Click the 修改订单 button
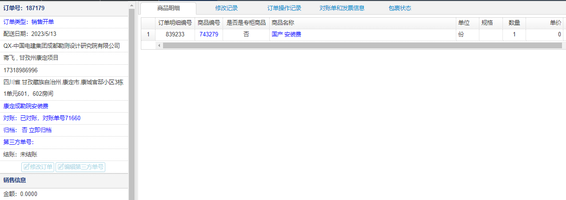566x200 pixels. 38,167
